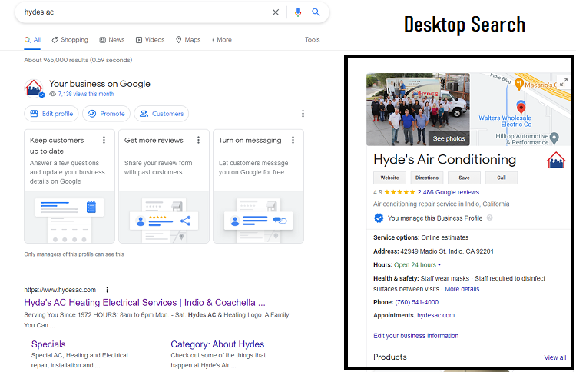Viewport: 576px width, 372px height.
Task: Open three-dot menu next to hydesac.com URL
Action: (107, 290)
